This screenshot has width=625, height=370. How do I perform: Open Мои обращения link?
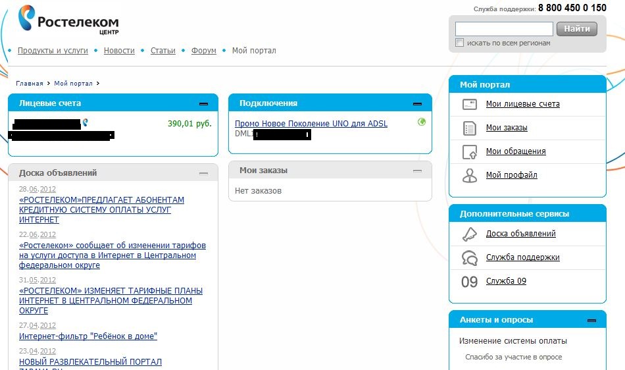tap(516, 151)
